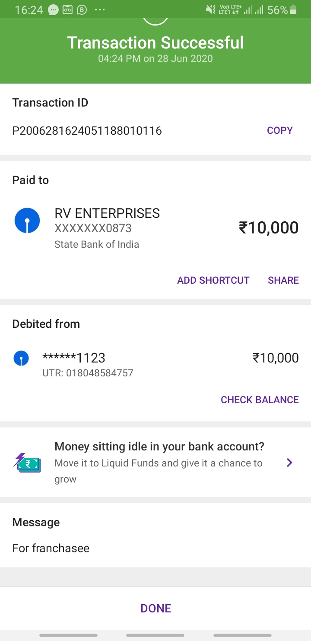Tap the message notification icon in status bar
This screenshot has width=311, height=641.
(54, 10)
